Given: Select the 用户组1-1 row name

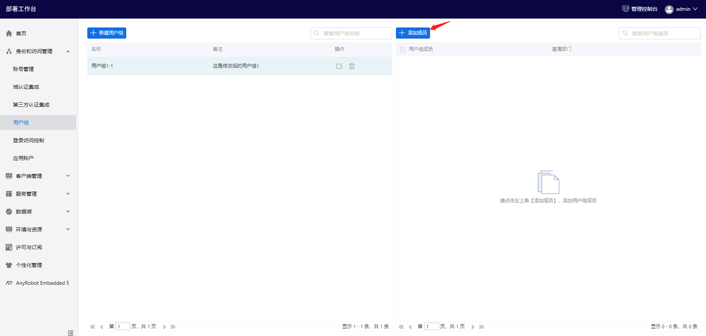Looking at the screenshot, I should (102, 66).
